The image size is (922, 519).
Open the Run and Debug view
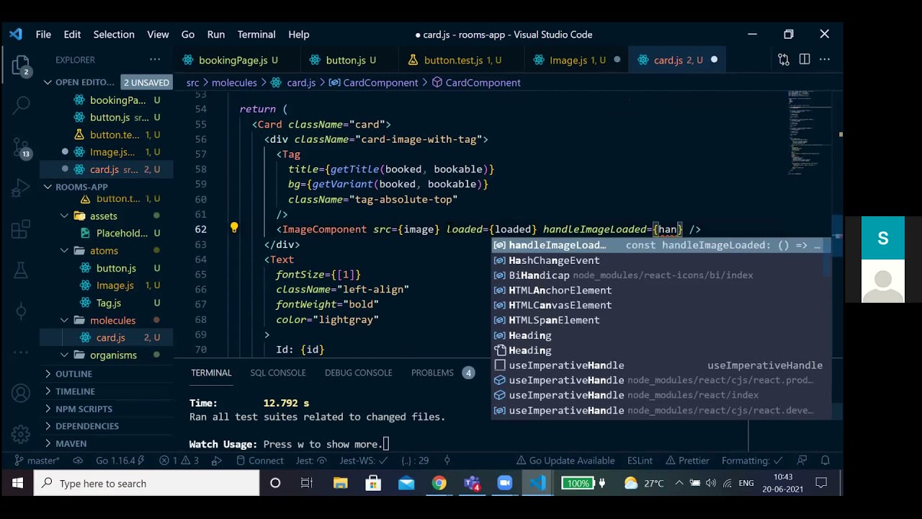(x=21, y=189)
